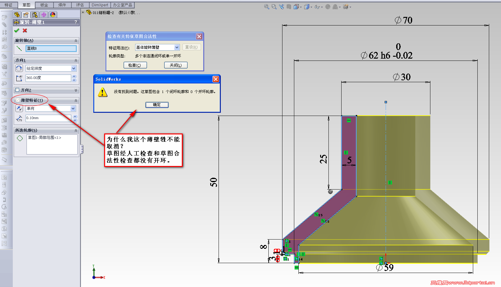Viewport: 501px width, 287px height.
Task: Switch to the 草图 tab
Action: click(26, 5)
